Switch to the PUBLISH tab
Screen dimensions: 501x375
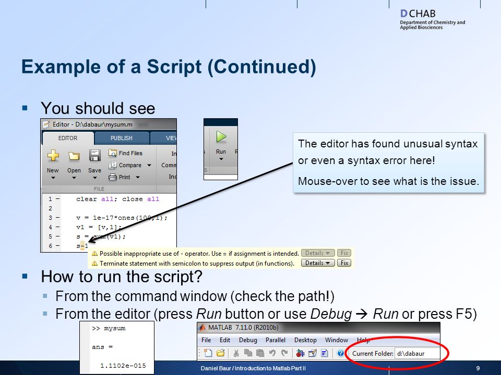click(122, 138)
